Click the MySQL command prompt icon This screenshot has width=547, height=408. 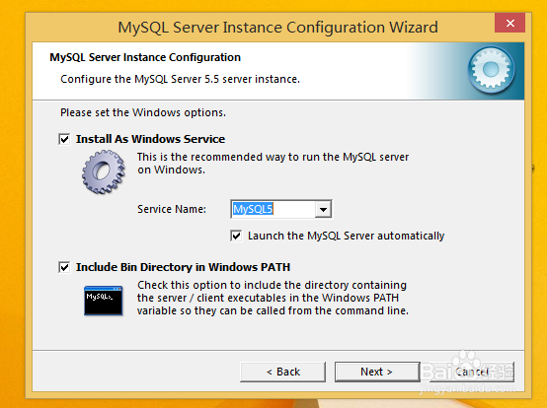104,301
